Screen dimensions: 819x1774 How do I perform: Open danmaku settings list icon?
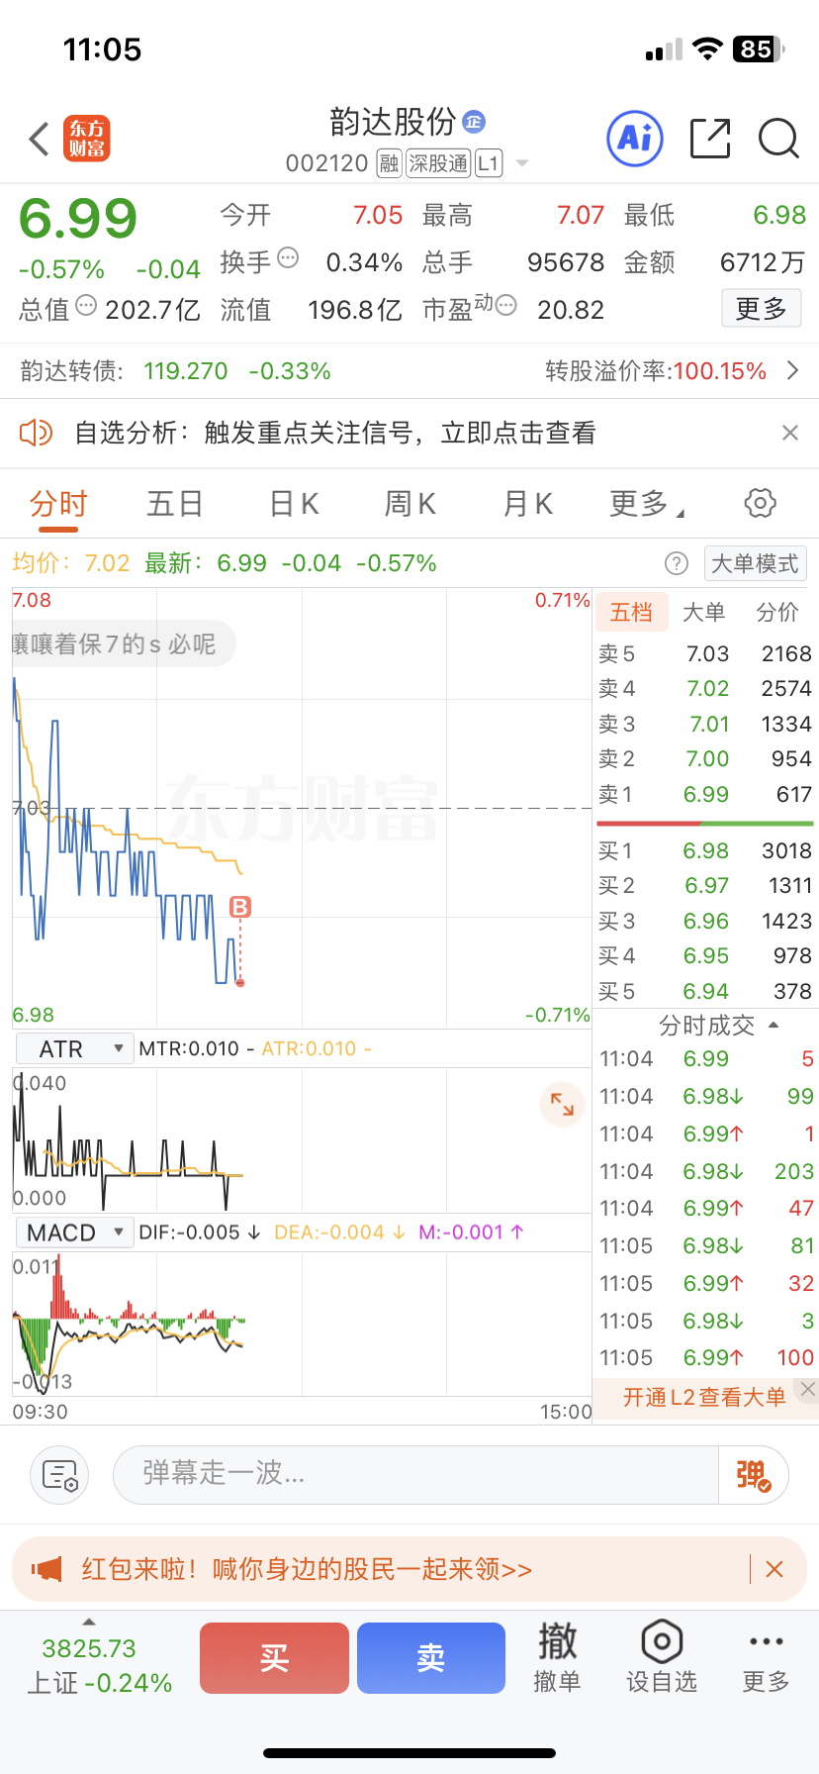click(x=60, y=1475)
